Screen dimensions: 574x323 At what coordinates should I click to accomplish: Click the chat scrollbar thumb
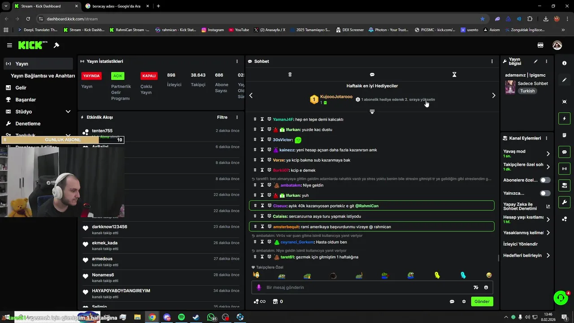click(498, 258)
